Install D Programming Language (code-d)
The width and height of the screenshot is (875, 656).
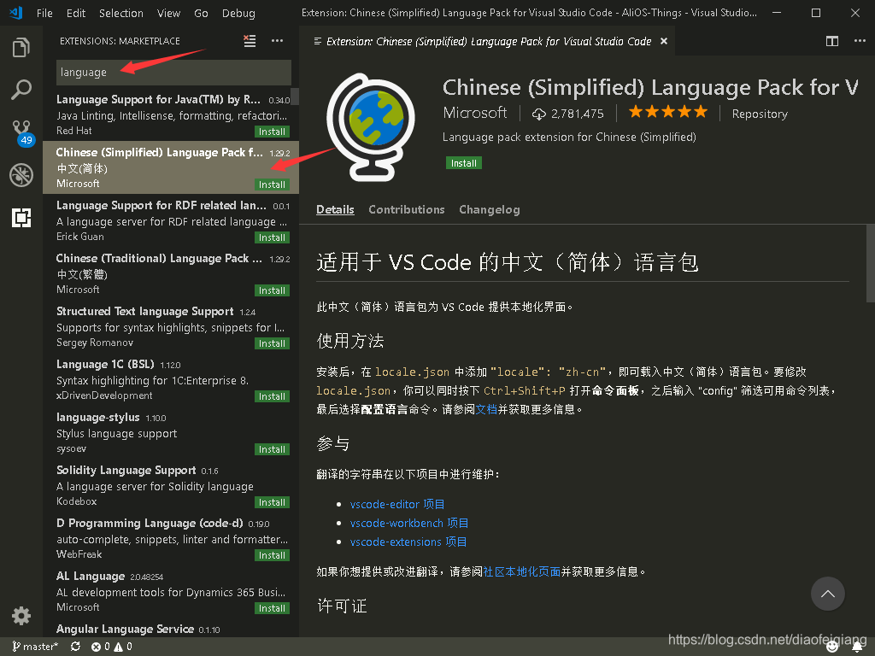pos(272,555)
